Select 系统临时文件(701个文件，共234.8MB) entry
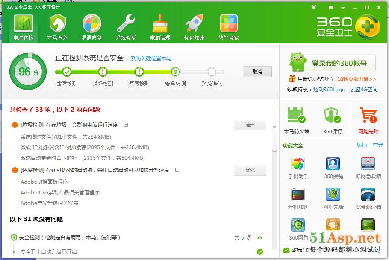Screen dimensions: 389x260 tap(66, 136)
